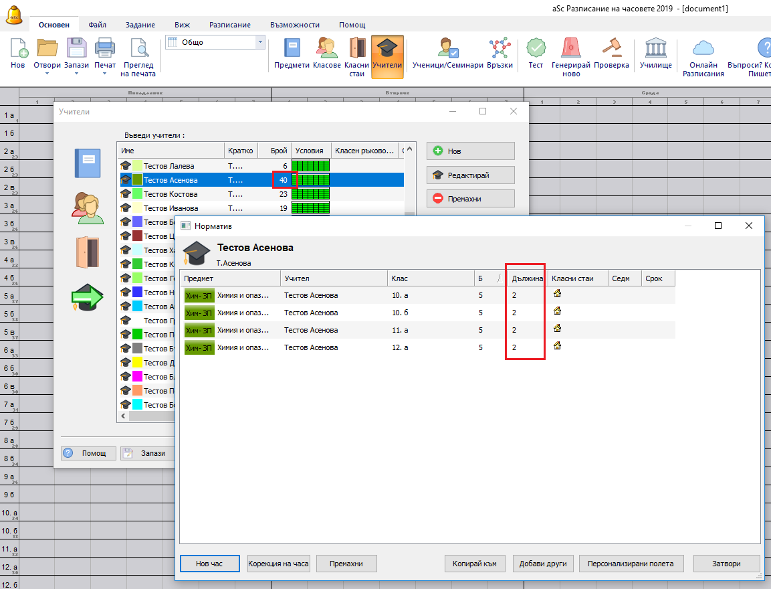Expand the Общо view dropdown

click(260, 42)
